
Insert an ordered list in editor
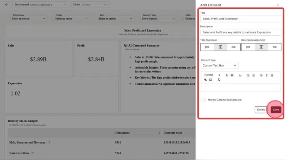pyautogui.click(x=248, y=75)
